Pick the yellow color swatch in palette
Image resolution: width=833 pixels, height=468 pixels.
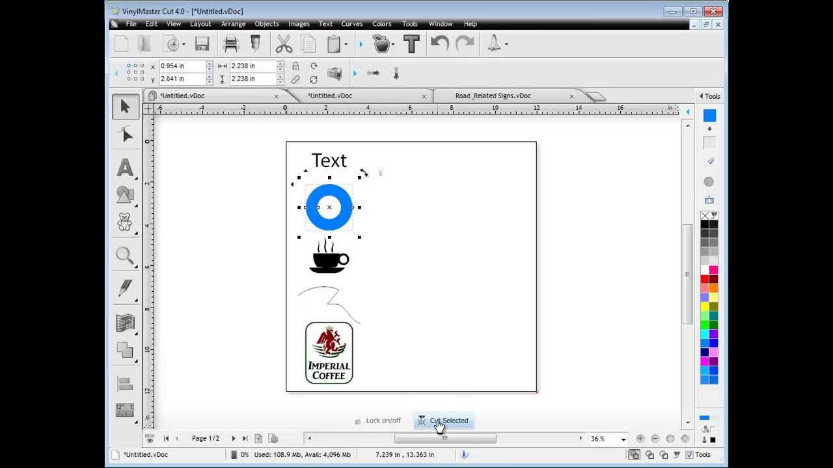pos(705,306)
